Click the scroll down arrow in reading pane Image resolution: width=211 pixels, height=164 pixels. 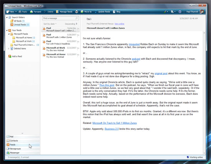tap(204, 153)
